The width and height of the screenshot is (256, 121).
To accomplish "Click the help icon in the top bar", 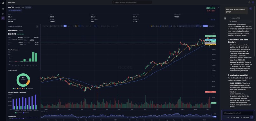I will click(249, 2).
